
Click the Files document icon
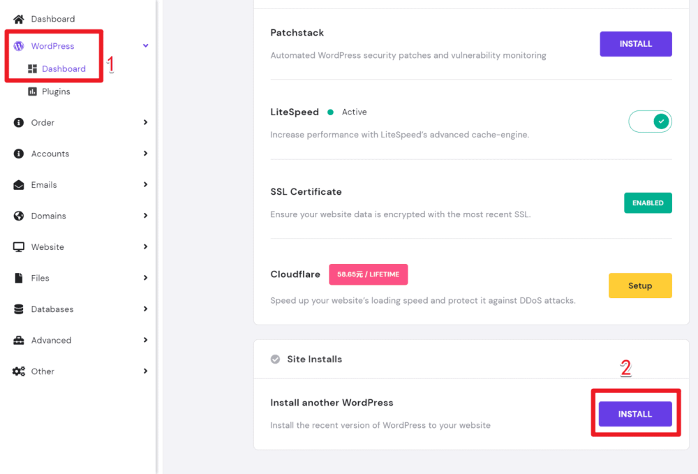19,278
